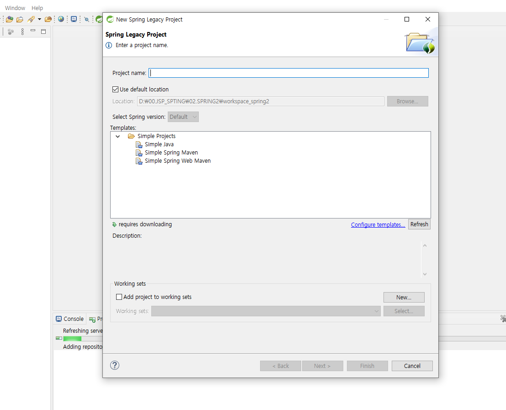The height and width of the screenshot is (410, 506).
Task: Click the Browse... location button
Action: 408,101
